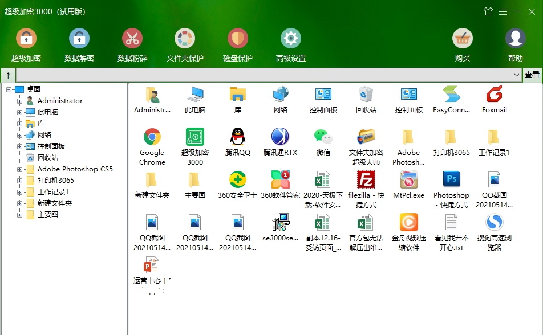Select the 数据粉碎 scissors icon
543x335 pixels.
tap(132, 39)
